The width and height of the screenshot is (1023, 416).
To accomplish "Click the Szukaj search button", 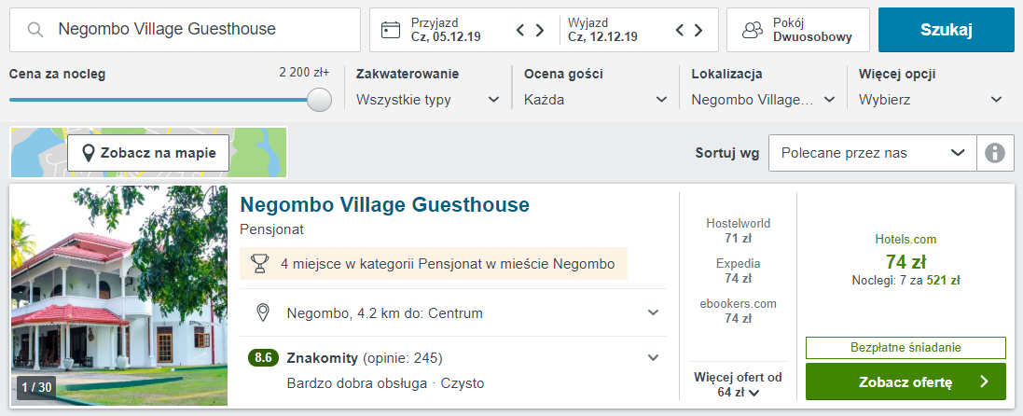I will (946, 30).
